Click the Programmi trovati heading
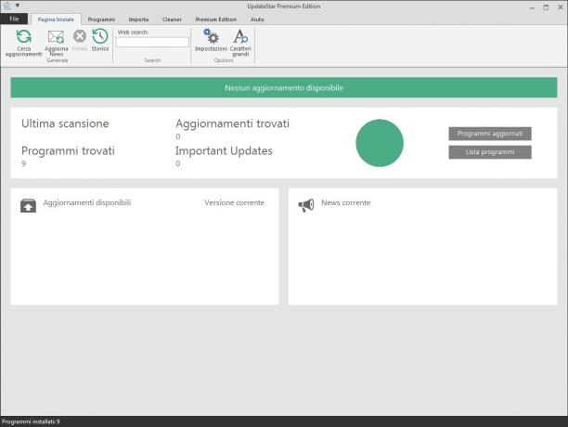The height and width of the screenshot is (427, 568). (x=68, y=151)
